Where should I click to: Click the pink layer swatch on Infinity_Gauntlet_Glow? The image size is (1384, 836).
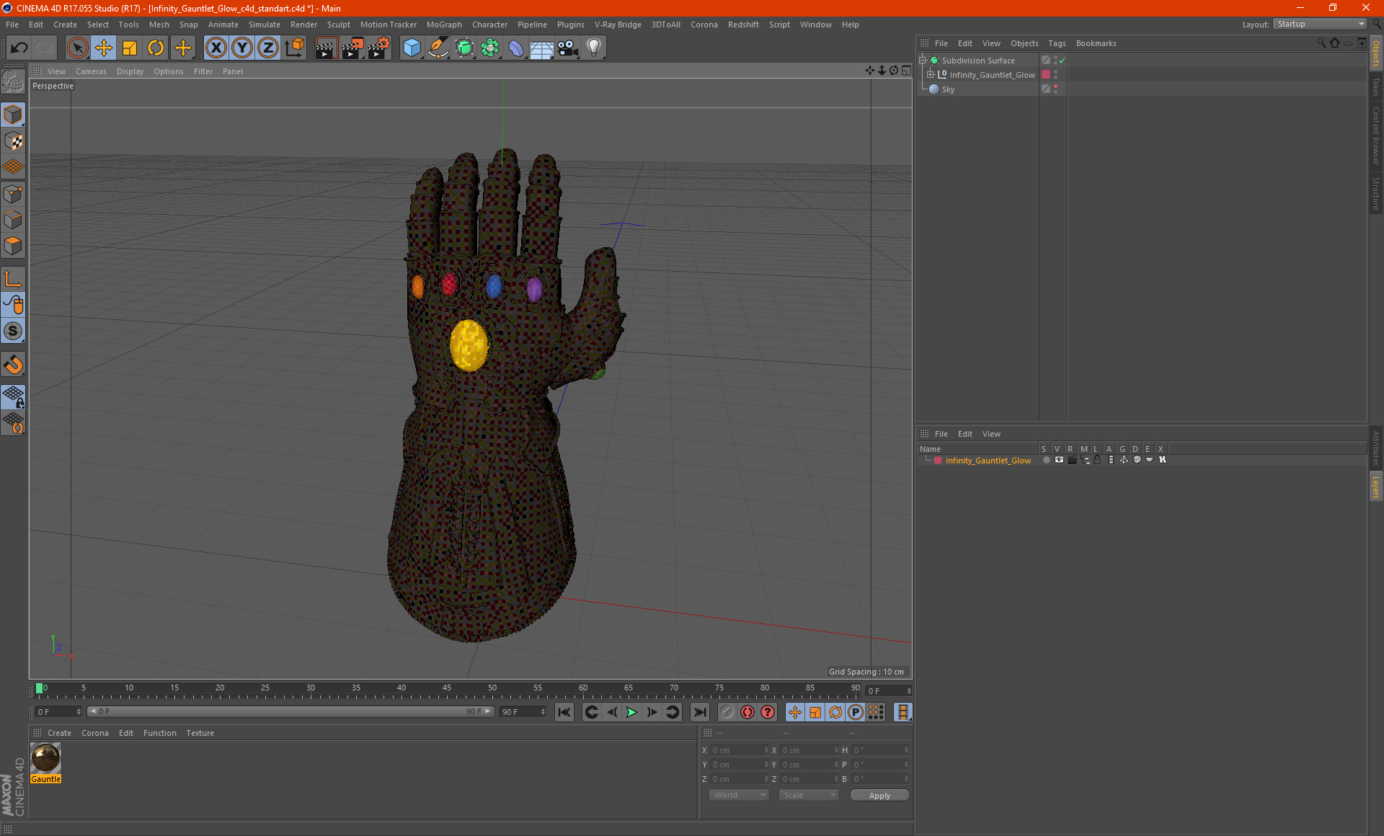click(1046, 74)
